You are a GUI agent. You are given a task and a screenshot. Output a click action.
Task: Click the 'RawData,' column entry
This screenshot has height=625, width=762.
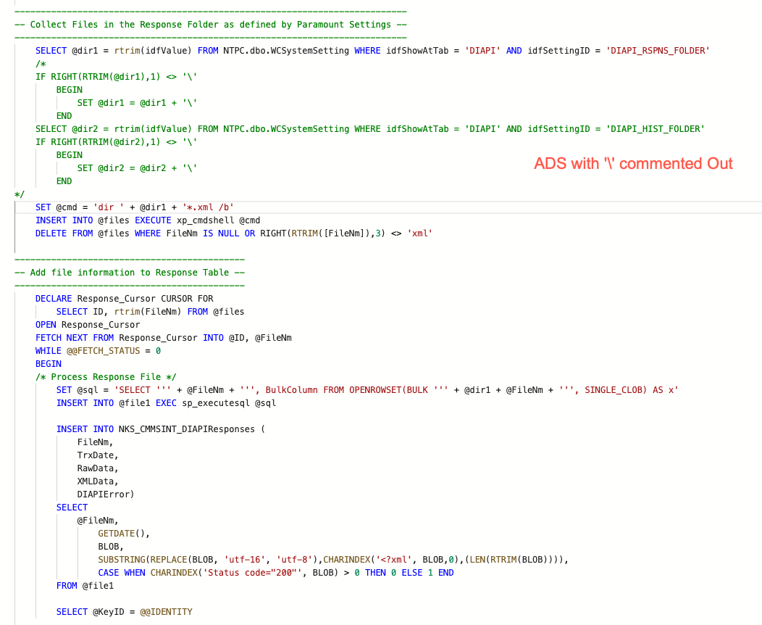(x=98, y=468)
